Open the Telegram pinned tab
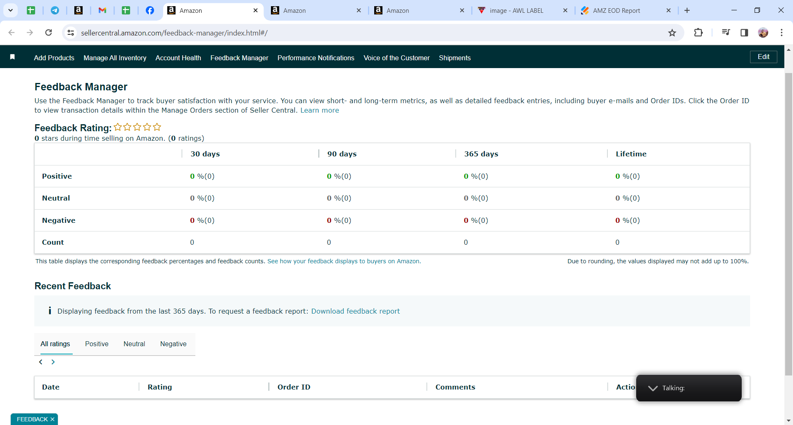The width and height of the screenshot is (793, 425). click(55, 10)
